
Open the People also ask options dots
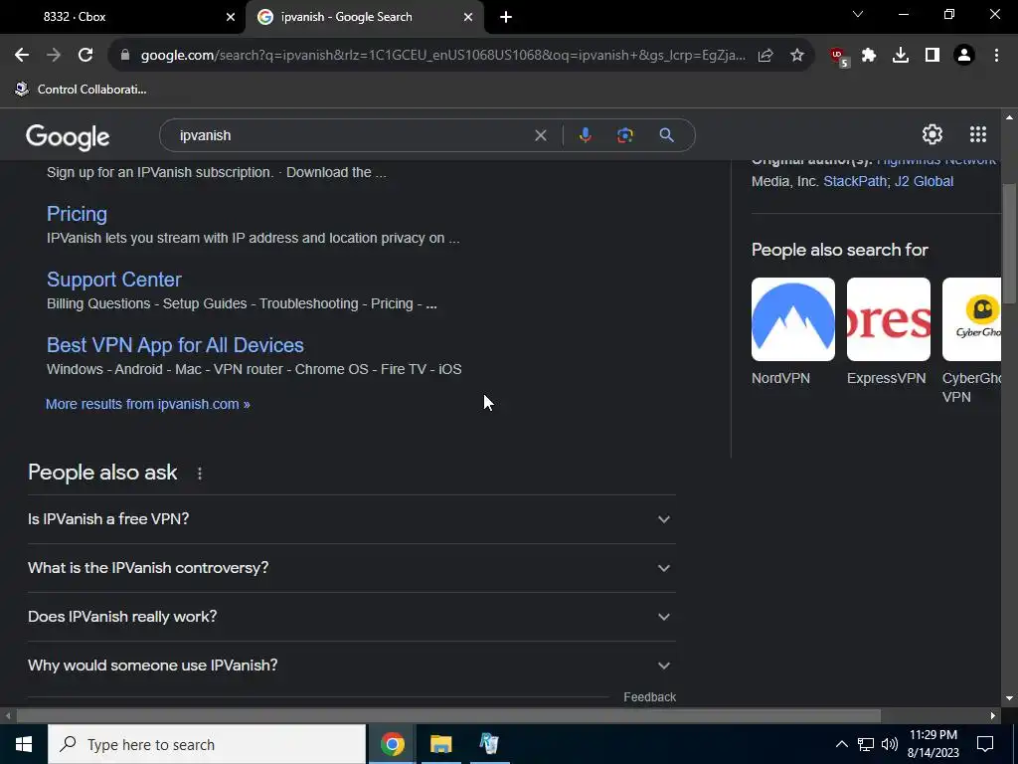point(200,474)
